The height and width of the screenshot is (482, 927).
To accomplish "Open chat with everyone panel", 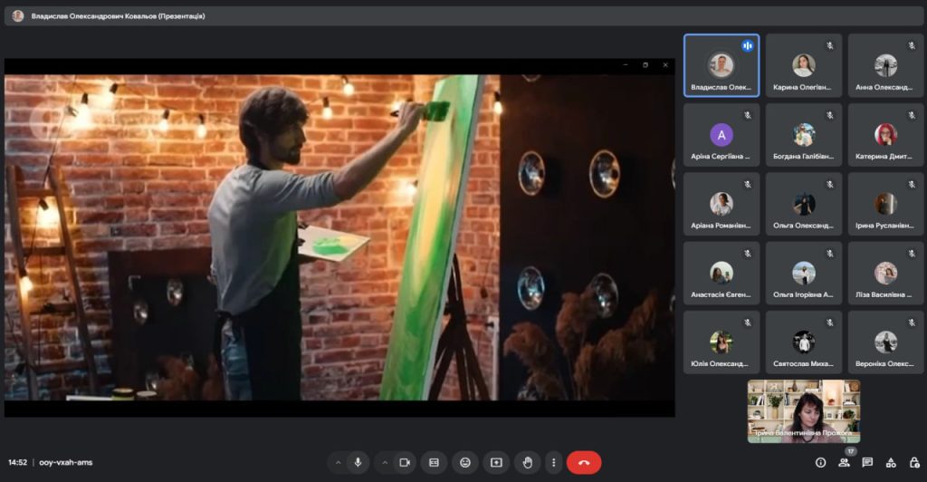I will coord(867,462).
